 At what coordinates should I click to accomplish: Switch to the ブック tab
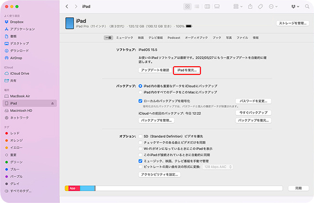pyautogui.click(x=217, y=38)
